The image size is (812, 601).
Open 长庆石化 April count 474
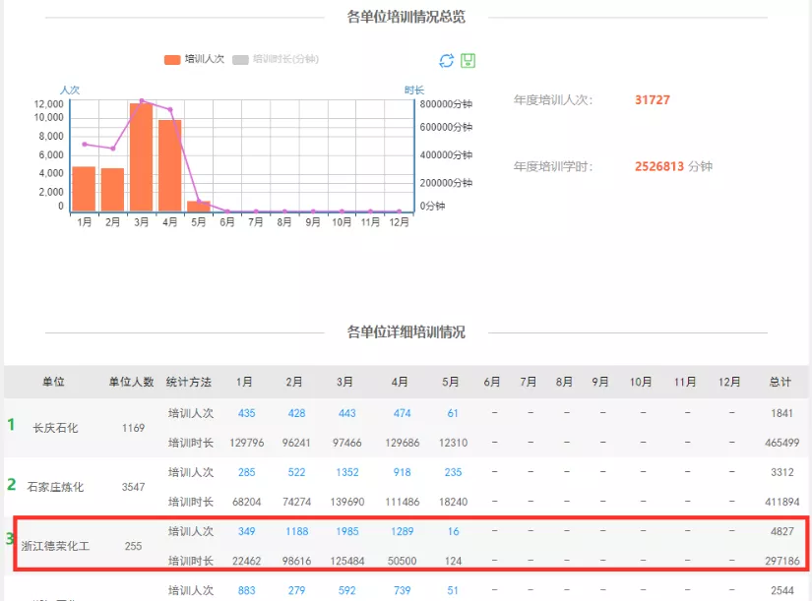(x=401, y=413)
